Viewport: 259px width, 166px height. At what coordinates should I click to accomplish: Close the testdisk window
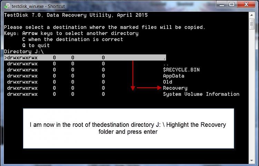(246, 4)
